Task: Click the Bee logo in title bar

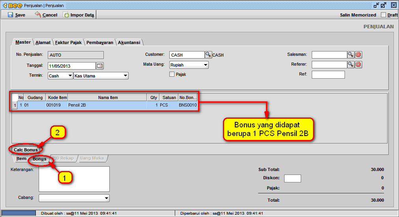Action: [13, 6]
